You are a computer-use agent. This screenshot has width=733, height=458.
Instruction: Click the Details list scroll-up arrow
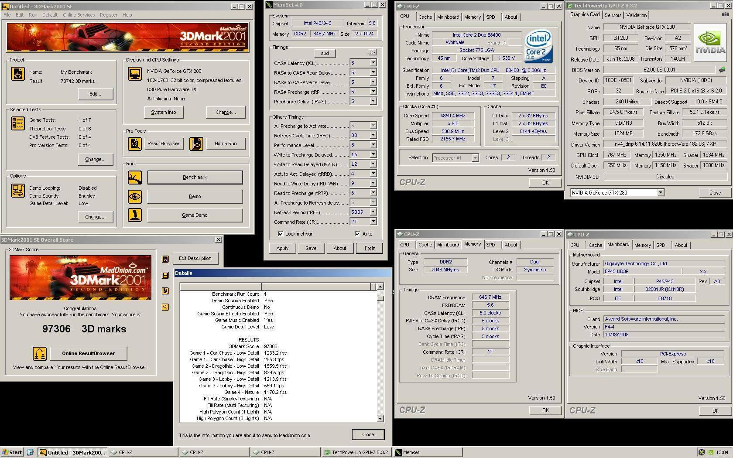pos(380,287)
